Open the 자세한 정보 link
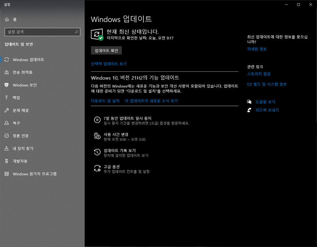317x247 pixels. coord(257,49)
